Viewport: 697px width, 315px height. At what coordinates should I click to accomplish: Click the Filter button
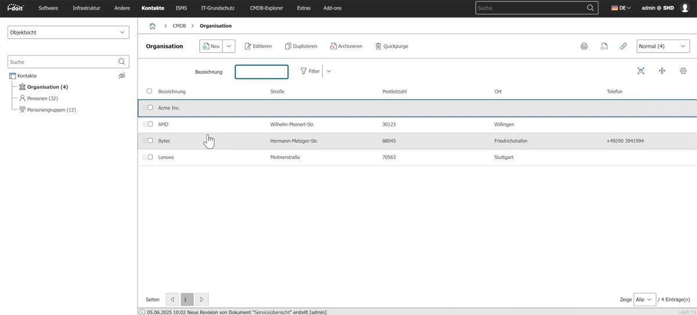pos(310,71)
